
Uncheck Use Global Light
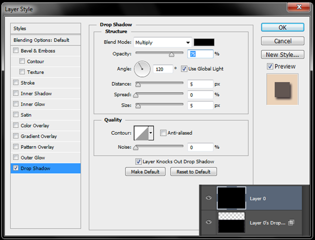(x=184, y=69)
